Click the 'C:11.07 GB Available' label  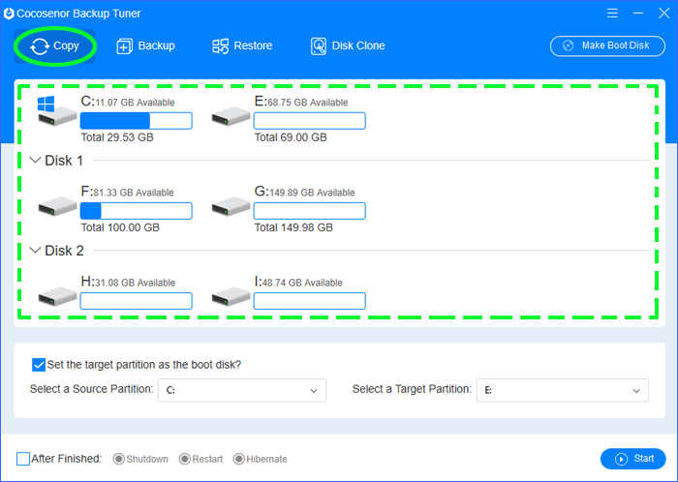click(128, 102)
